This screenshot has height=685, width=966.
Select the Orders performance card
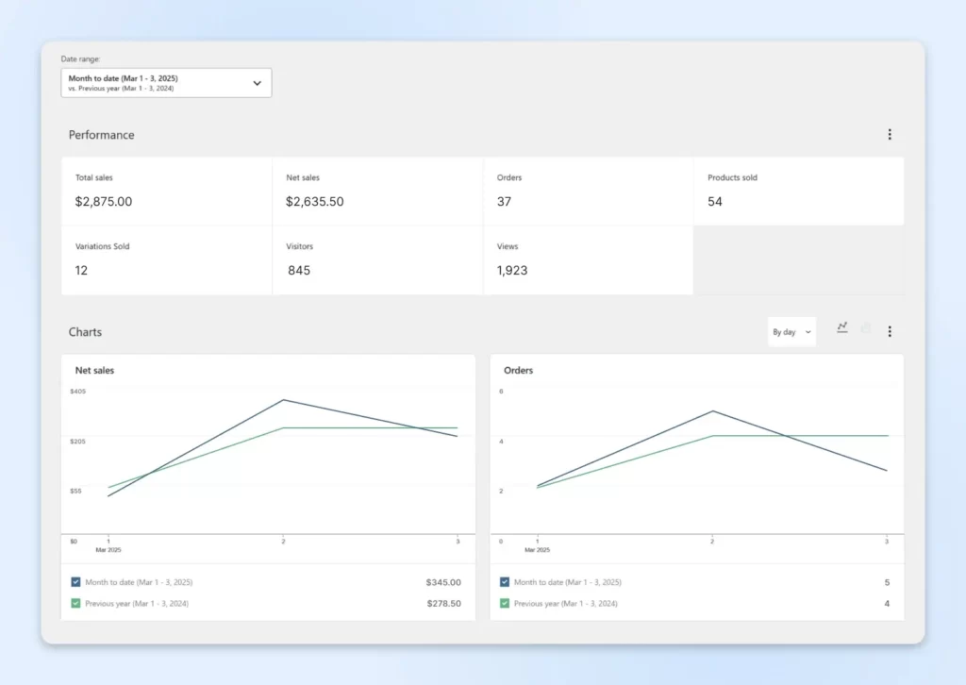588,191
